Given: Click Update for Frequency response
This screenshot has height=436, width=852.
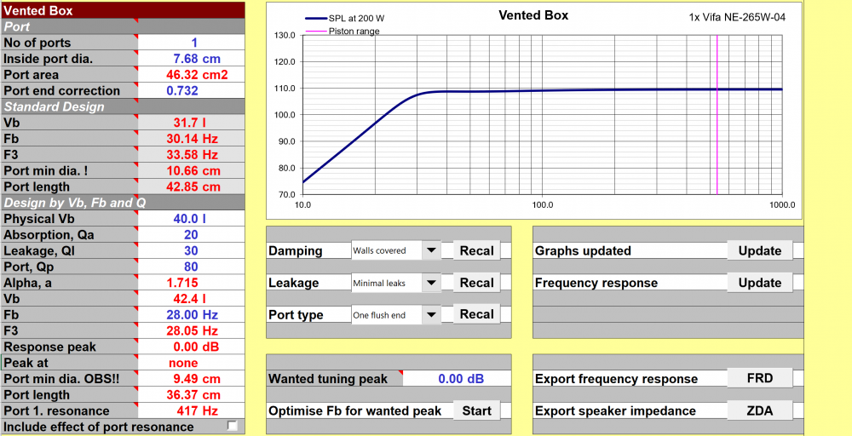Looking at the screenshot, I should [x=759, y=283].
